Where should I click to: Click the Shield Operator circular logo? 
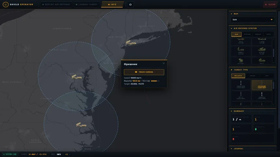coord(6,5)
